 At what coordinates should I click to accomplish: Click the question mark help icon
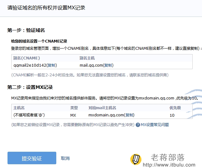click(138, 125)
